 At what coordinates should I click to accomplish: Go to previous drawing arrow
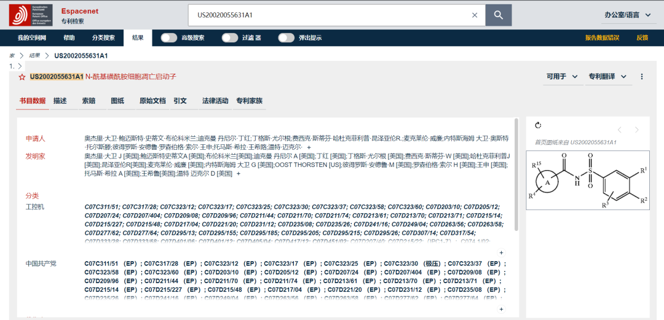620,130
